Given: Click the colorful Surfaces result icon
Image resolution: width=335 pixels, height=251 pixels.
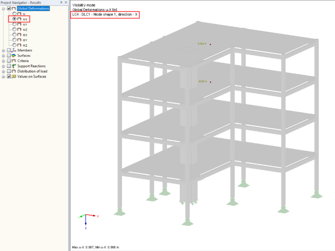Looking at the screenshot, I should pyautogui.click(x=14, y=55).
